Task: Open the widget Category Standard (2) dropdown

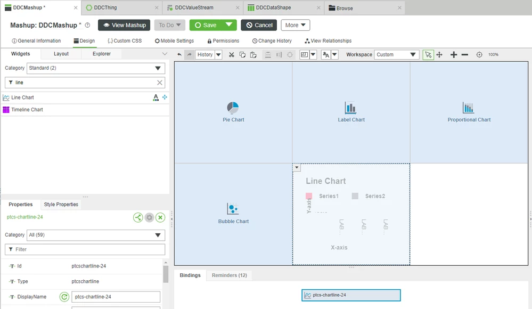Action: tap(96, 68)
